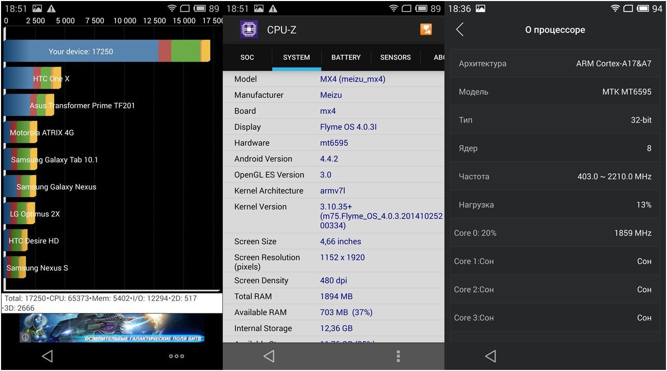Select the SOC tab
Image resolution: width=667 pixels, height=371 pixels.
(247, 57)
